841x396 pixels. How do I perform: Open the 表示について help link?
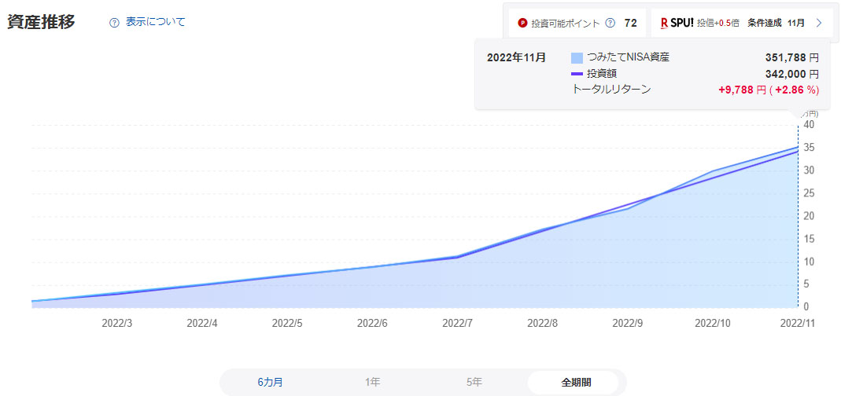point(155,22)
